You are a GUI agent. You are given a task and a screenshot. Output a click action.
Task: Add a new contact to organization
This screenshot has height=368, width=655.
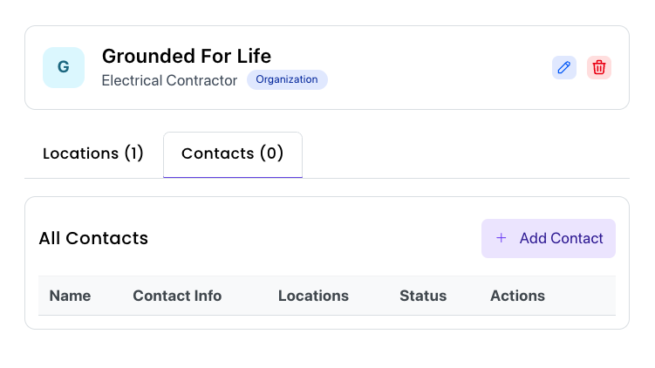click(x=549, y=238)
